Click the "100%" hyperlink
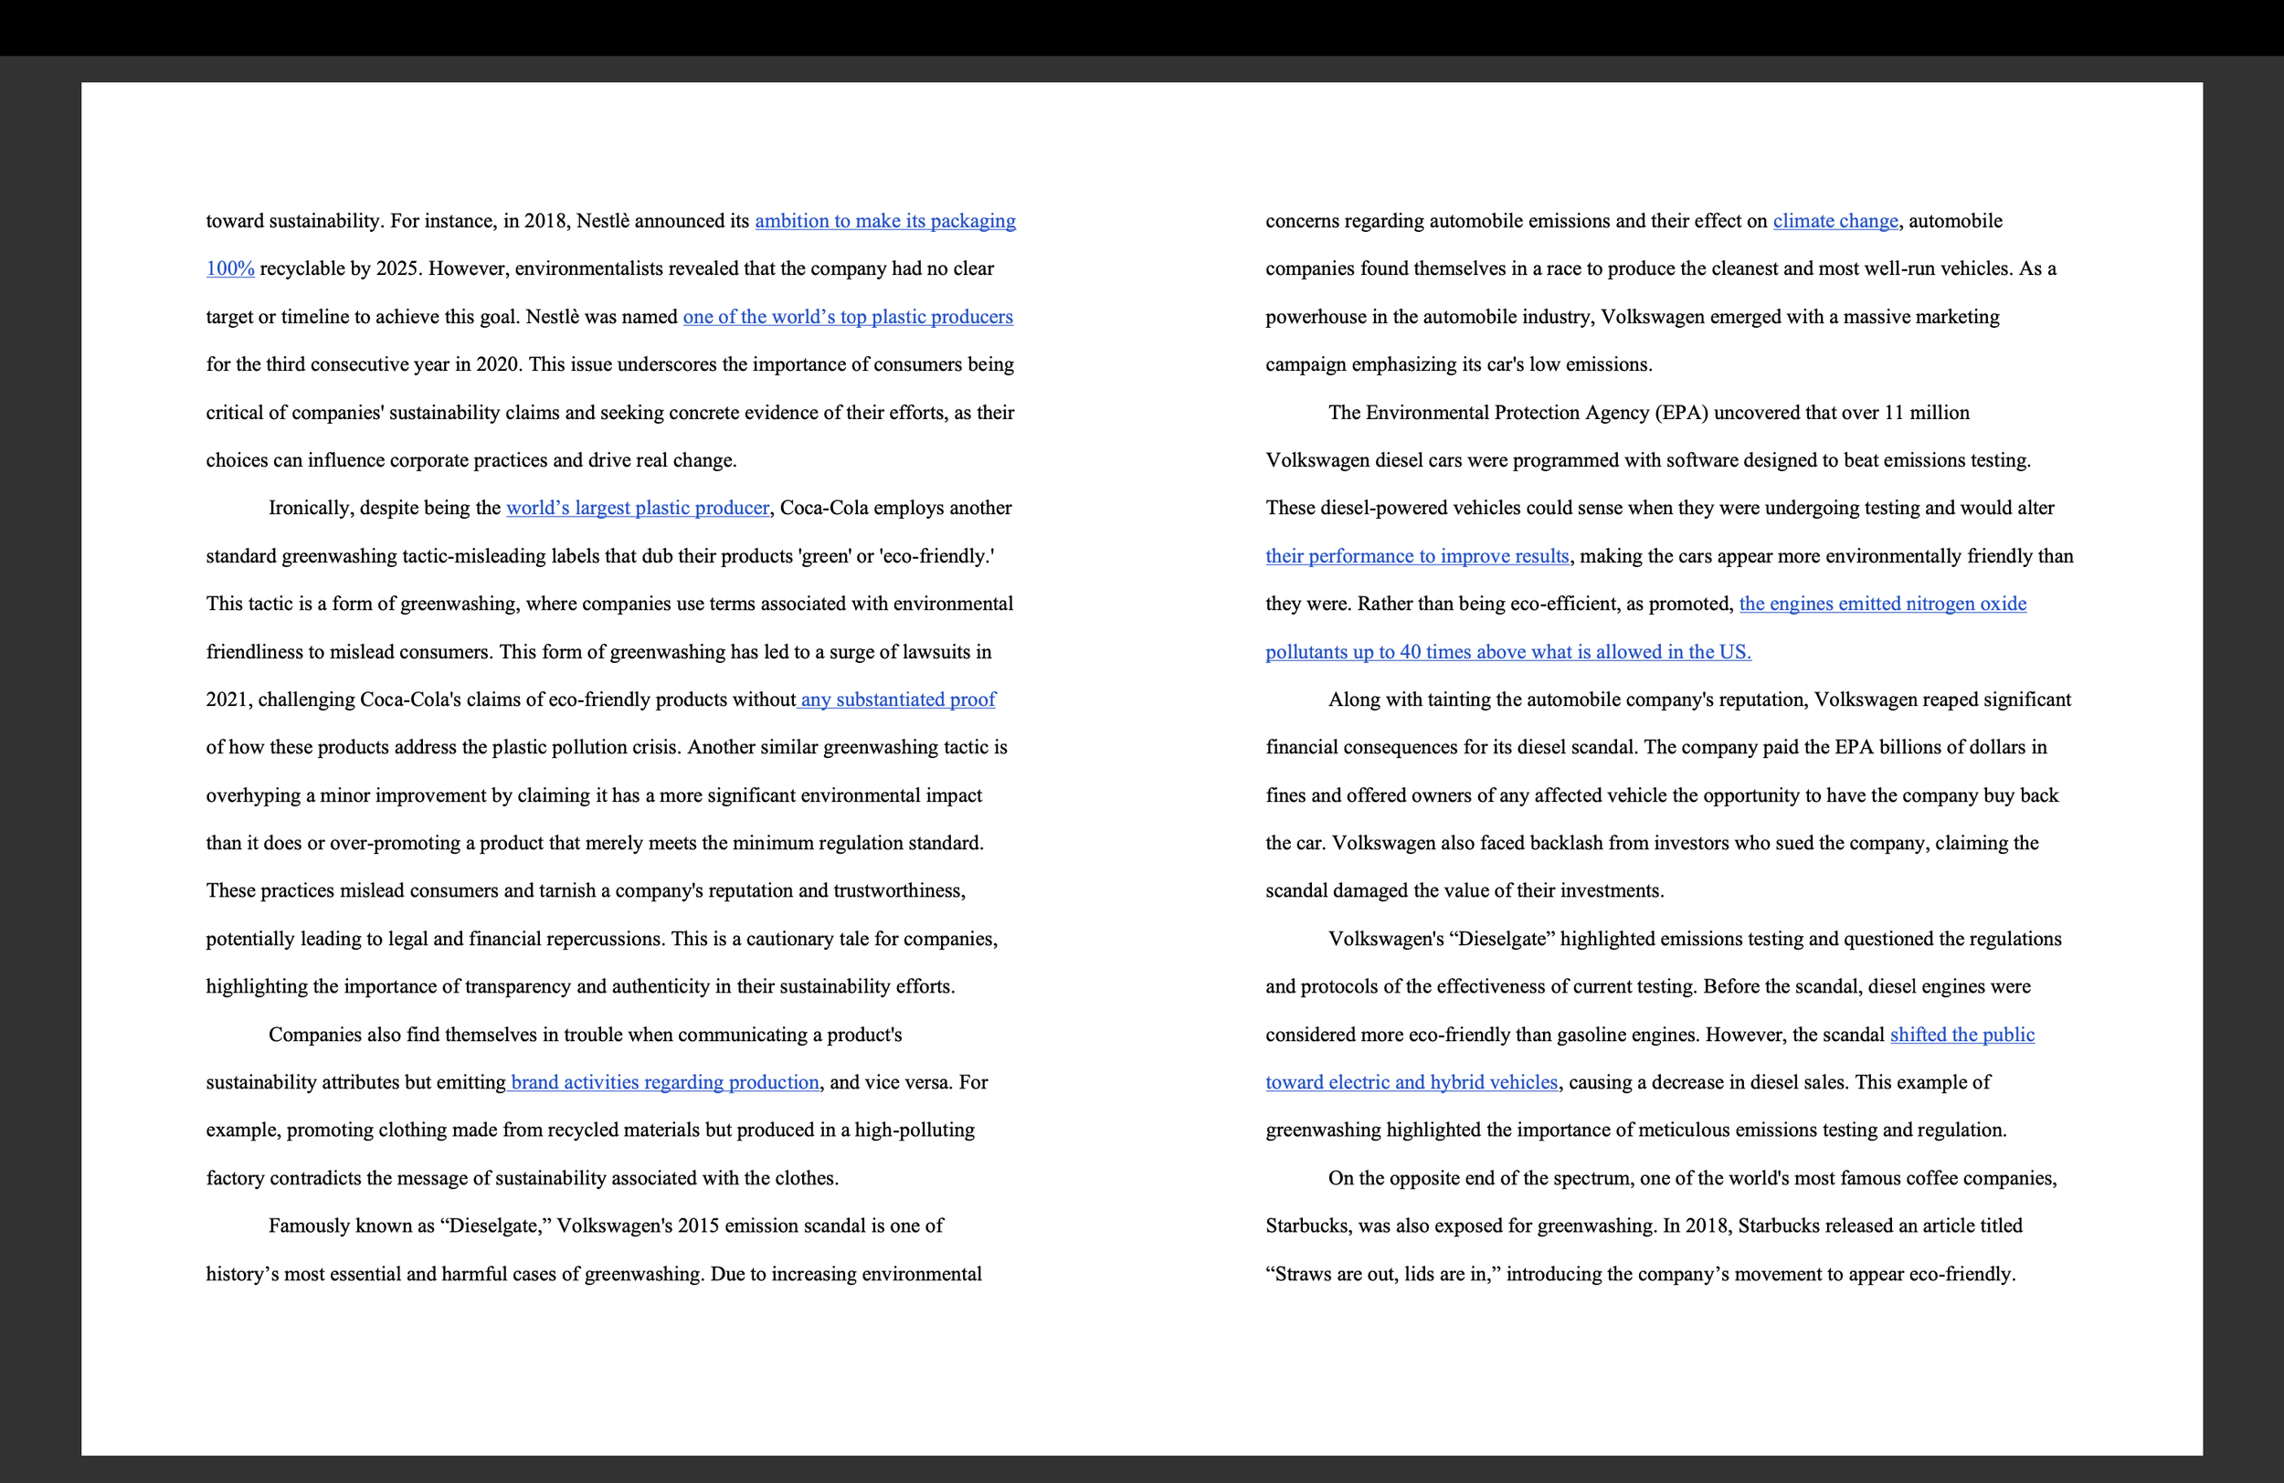This screenshot has height=1483, width=2284. (230, 268)
